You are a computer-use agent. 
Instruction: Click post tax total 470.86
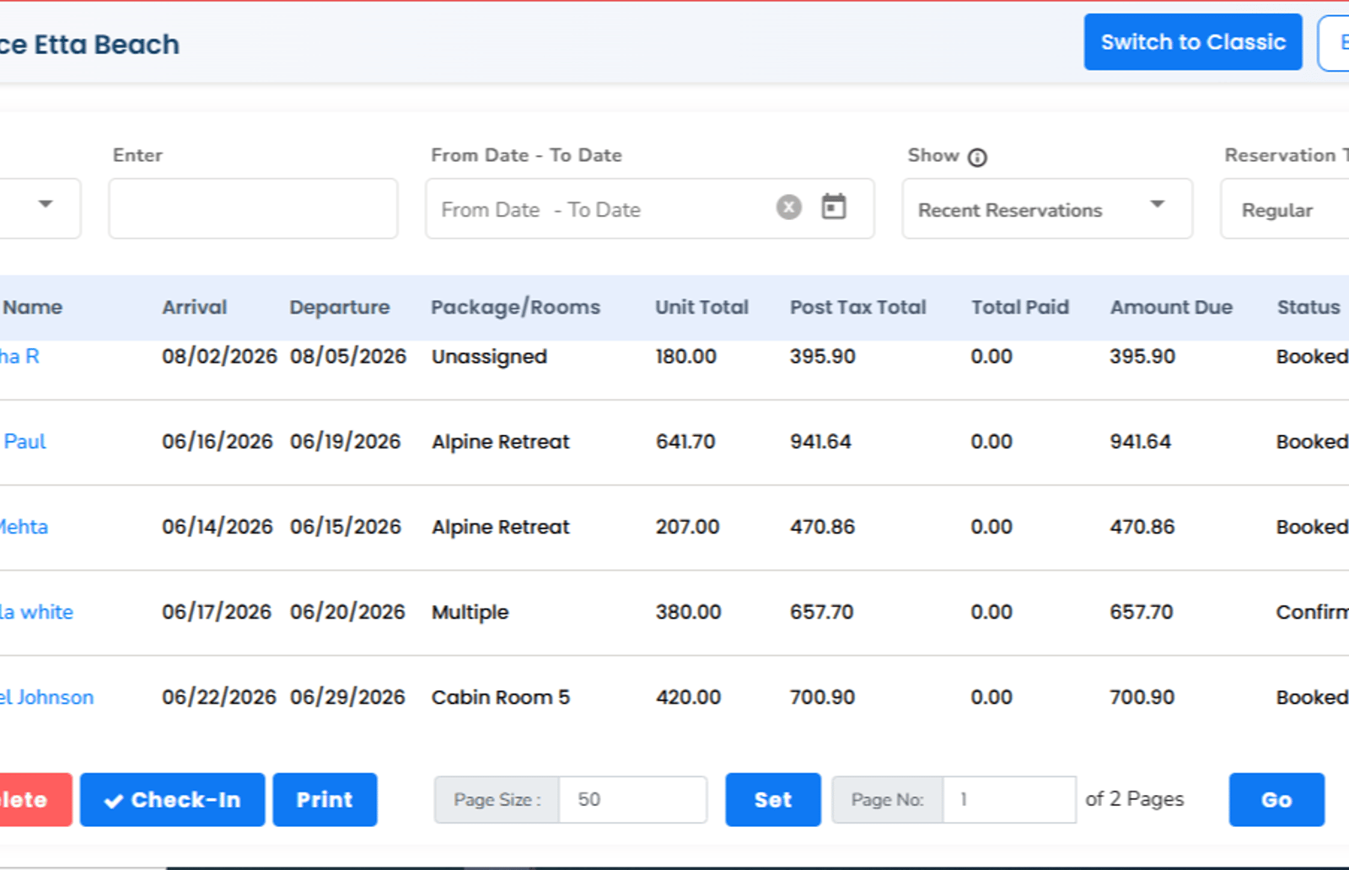tap(822, 527)
